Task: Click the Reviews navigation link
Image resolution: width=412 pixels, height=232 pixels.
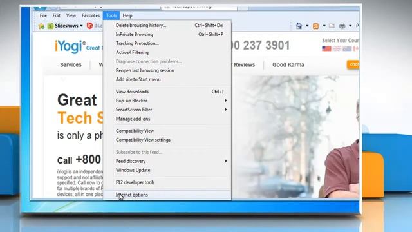Action: pos(244,64)
